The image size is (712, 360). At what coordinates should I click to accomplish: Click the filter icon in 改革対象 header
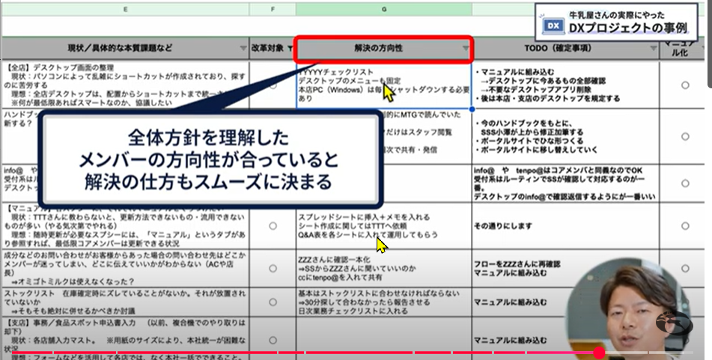pyautogui.click(x=290, y=49)
